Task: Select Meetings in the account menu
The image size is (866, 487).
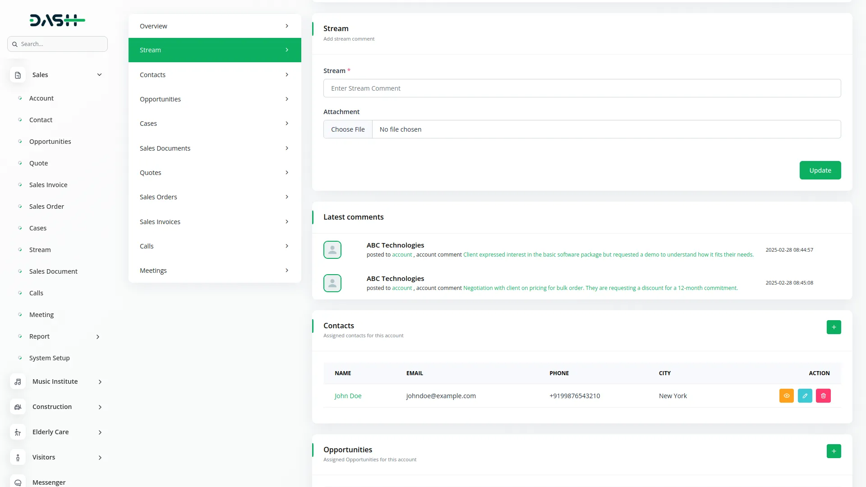Action: click(x=215, y=270)
